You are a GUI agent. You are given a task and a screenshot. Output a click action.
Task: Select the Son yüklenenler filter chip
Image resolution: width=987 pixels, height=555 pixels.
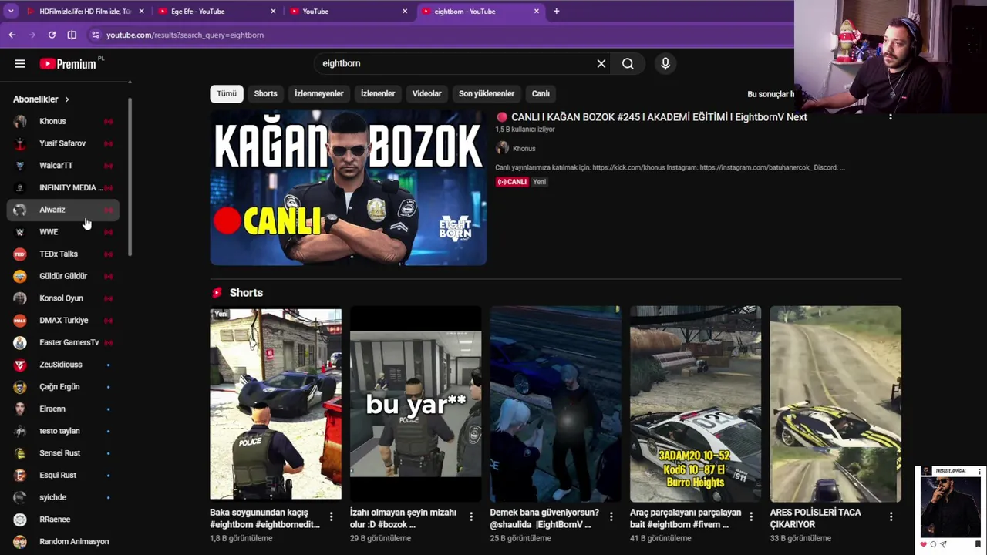(487, 93)
